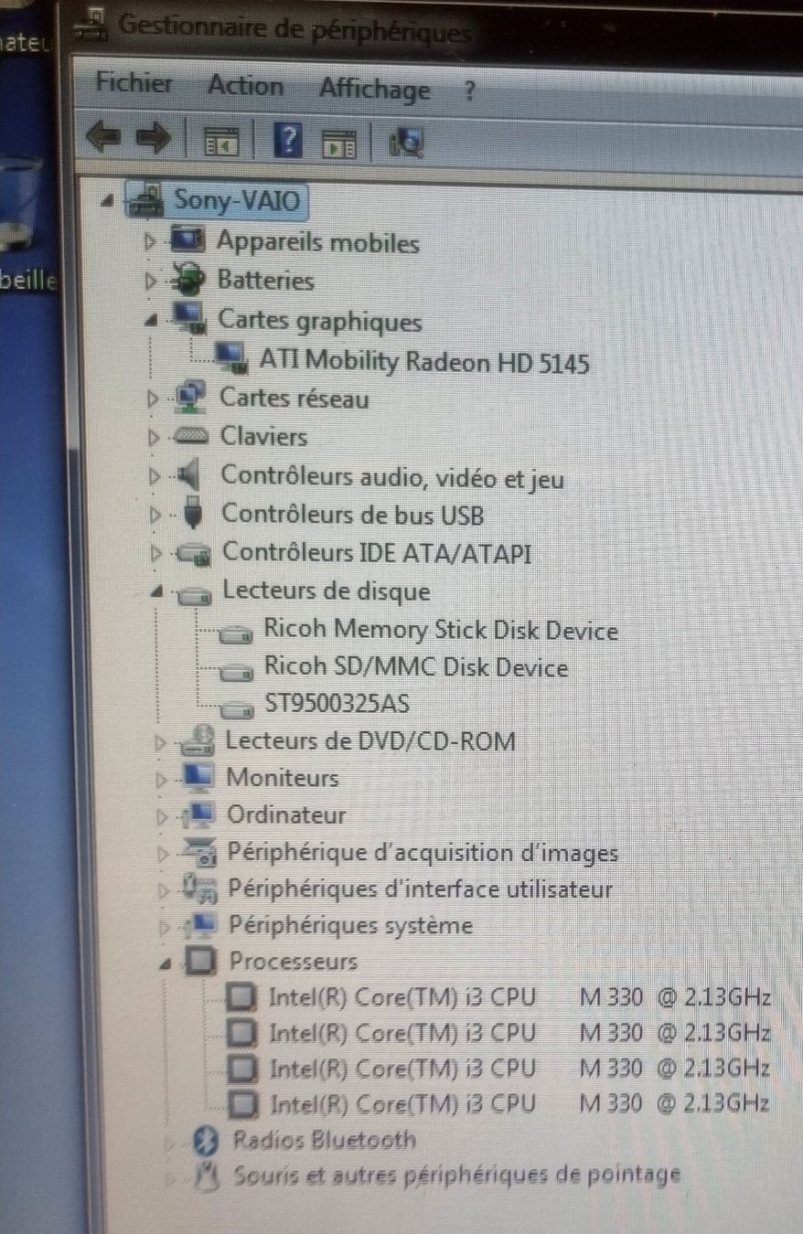Click the Moniteurs monitor icon

click(198, 779)
